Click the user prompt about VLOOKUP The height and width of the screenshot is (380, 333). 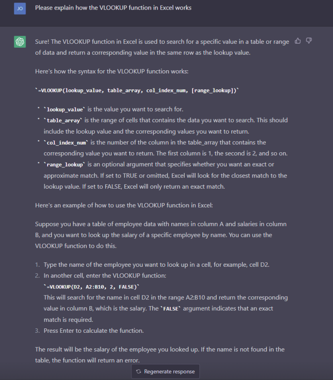113,8
